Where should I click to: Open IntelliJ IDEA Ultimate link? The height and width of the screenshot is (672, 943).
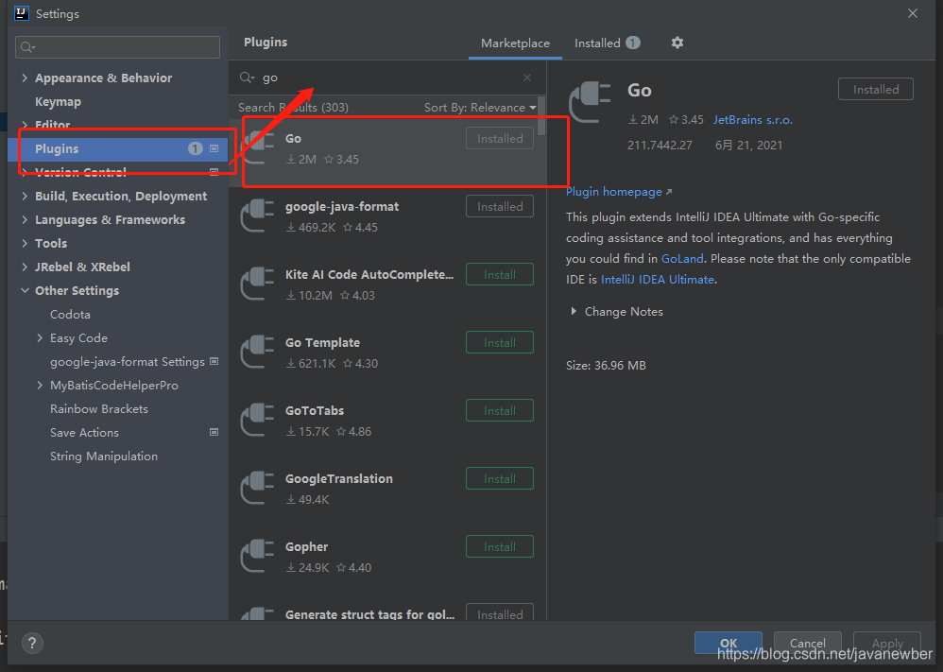658,279
